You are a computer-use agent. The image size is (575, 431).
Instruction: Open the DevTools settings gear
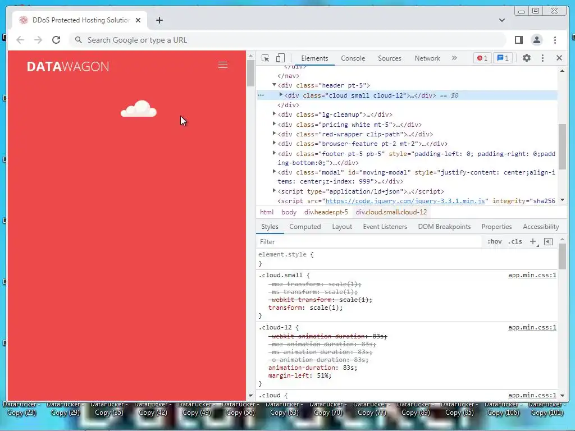click(527, 58)
